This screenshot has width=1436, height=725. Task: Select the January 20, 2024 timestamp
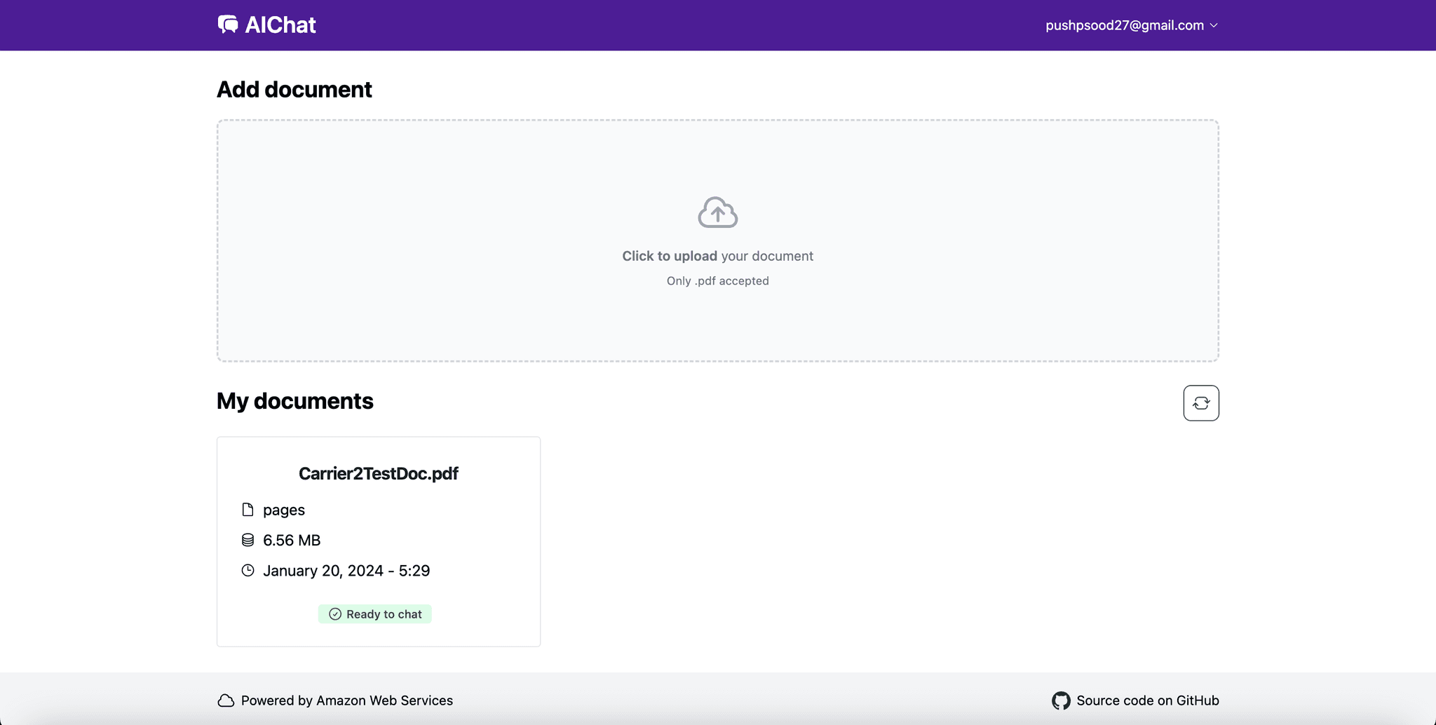[346, 571]
